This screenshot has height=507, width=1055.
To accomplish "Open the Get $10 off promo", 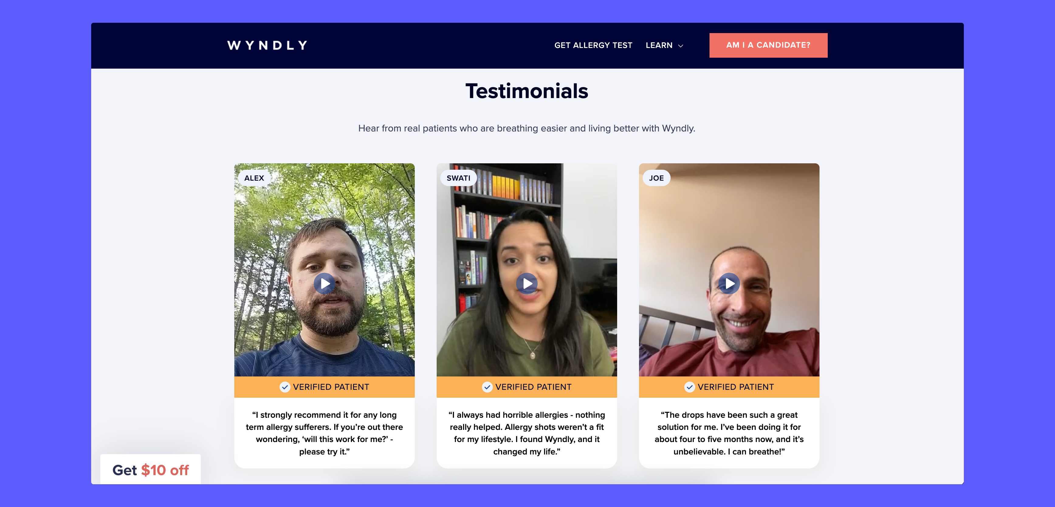I will click(150, 470).
